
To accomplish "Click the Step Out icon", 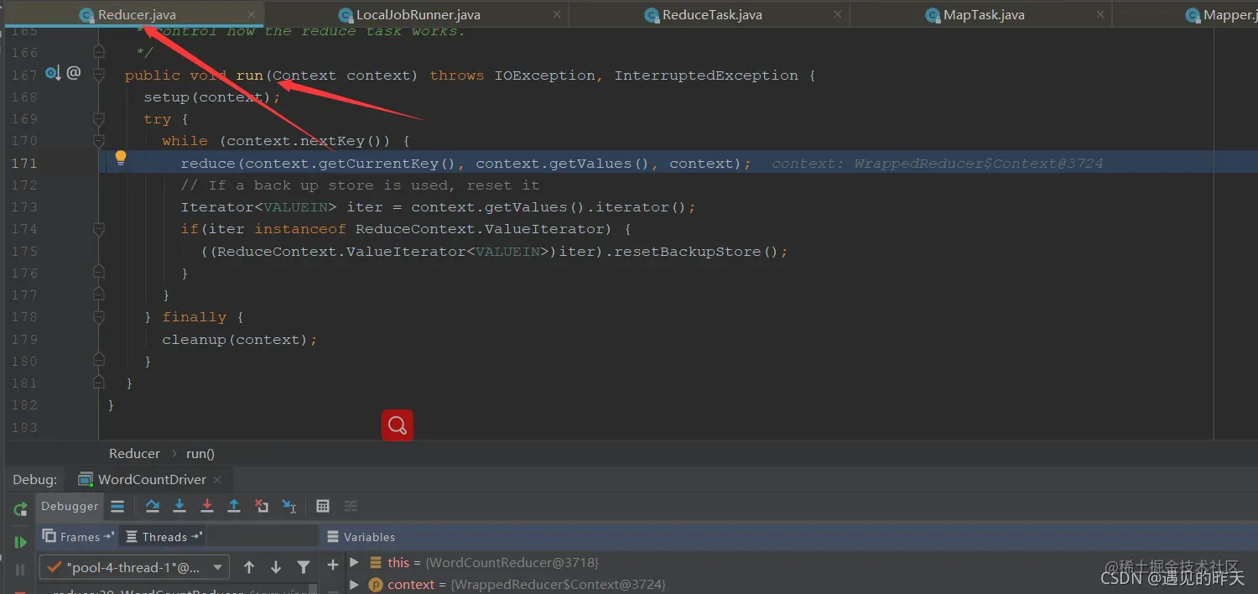I will coord(234,506).
